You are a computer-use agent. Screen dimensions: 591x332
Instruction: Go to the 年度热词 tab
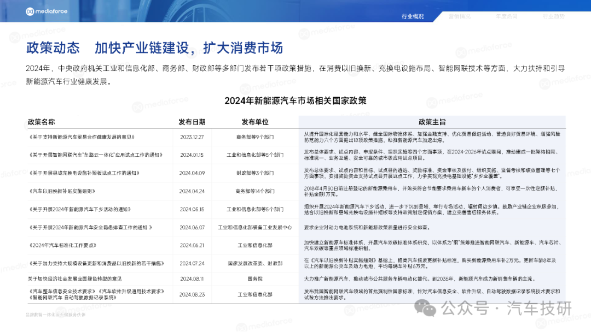tap(506, 16)
